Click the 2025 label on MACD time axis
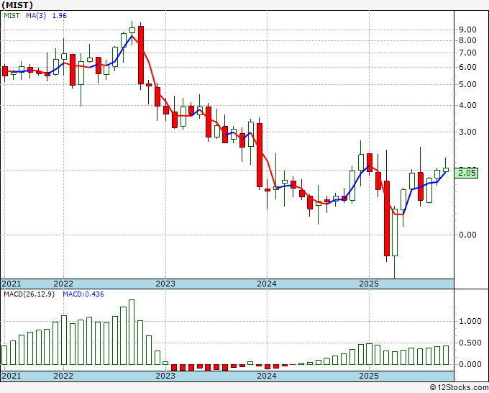489x393 pixels. (x=369, y=376)
